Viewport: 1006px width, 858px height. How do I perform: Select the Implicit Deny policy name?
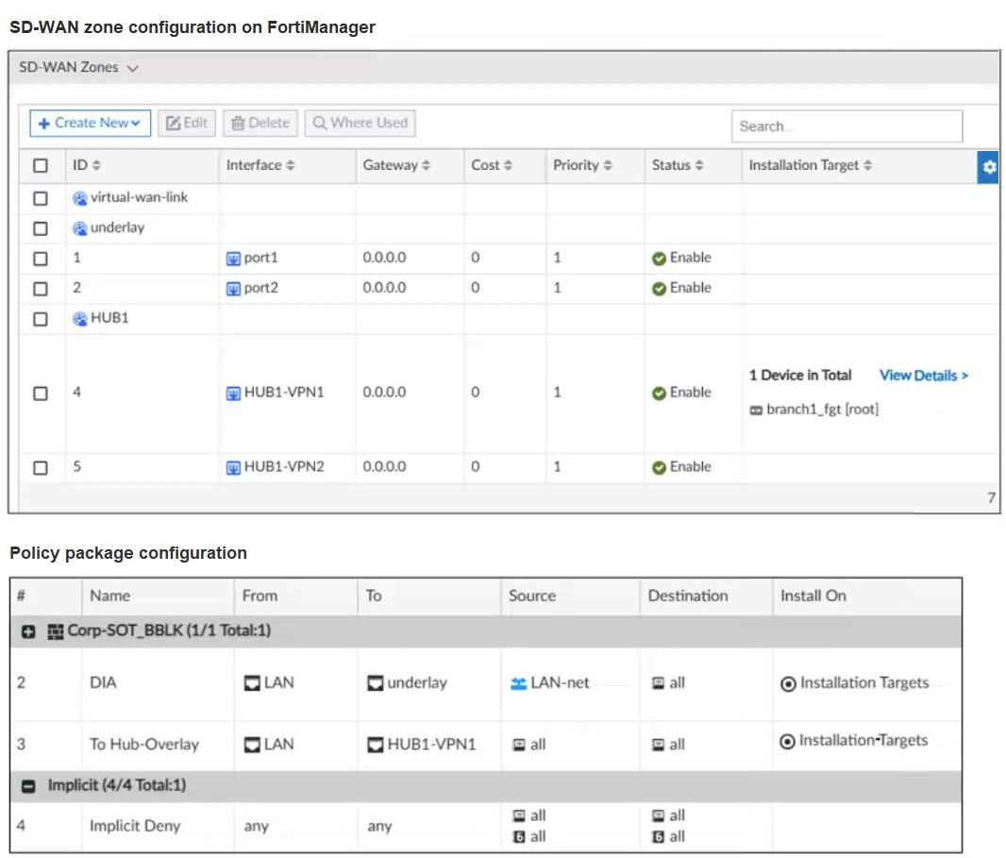(x=135, y=827)
